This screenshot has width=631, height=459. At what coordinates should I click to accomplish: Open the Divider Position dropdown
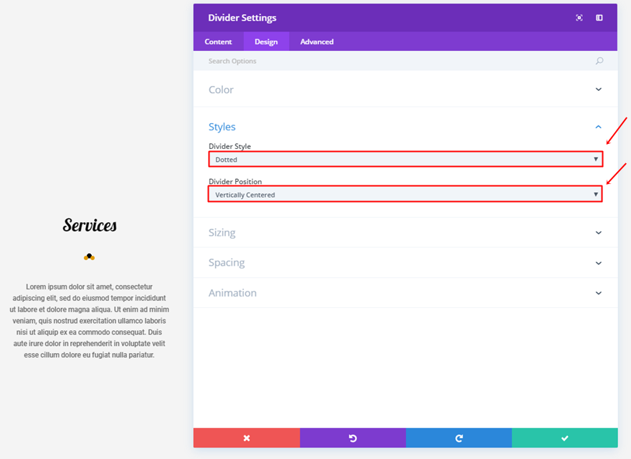(x=405, y=194)
